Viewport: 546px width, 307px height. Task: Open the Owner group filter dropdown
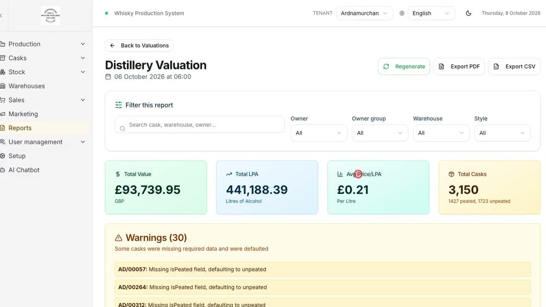point(380,133)
